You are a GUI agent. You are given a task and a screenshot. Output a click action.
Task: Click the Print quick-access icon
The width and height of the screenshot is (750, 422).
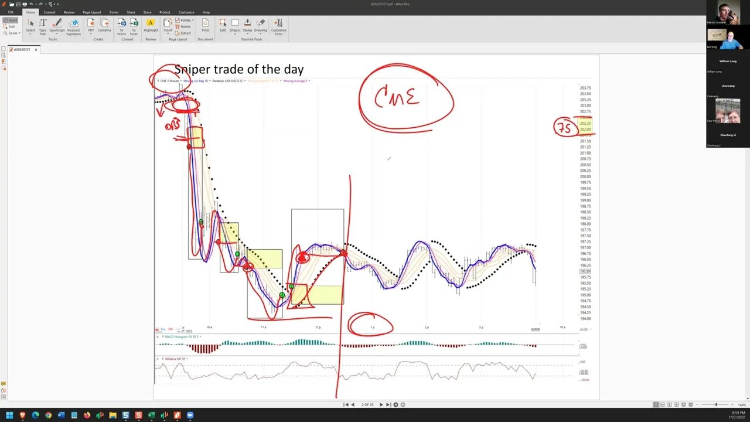click(24, 4)
